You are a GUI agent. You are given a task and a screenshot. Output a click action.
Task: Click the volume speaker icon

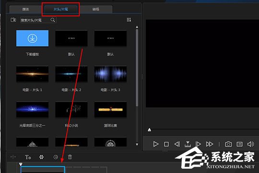tap(250, 144)
